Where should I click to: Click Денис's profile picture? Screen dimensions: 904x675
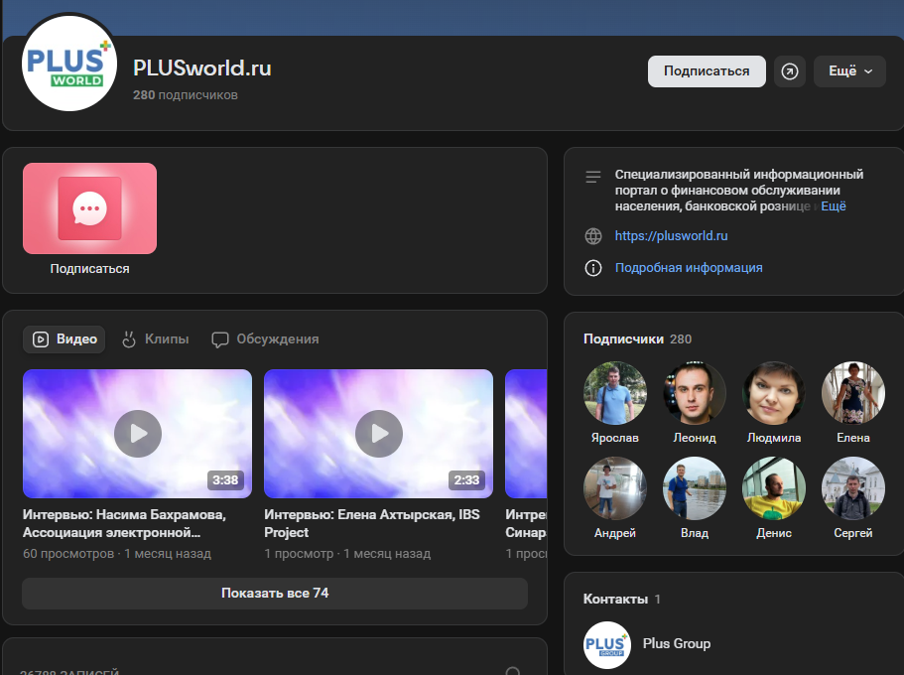coord(774,488)
